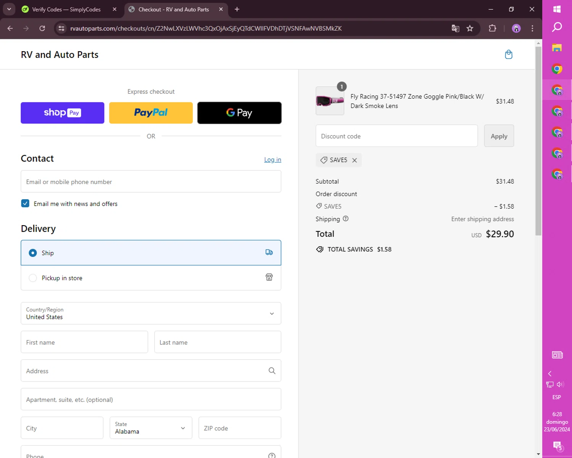The height and width of the screenshot is (458, 572).
Task: Focus the Discount code field
Action: 397,136
